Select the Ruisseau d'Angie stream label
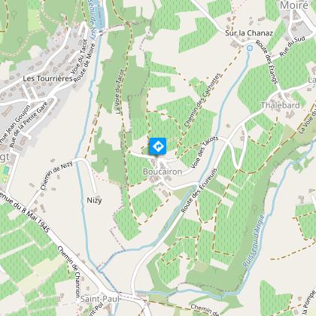Image resolution: width=316 pixels, height=316 pixels. click(x=254, y=242)
